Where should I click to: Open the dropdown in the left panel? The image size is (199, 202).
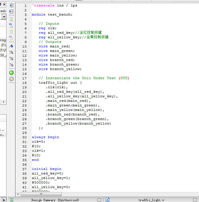point(4,17)
